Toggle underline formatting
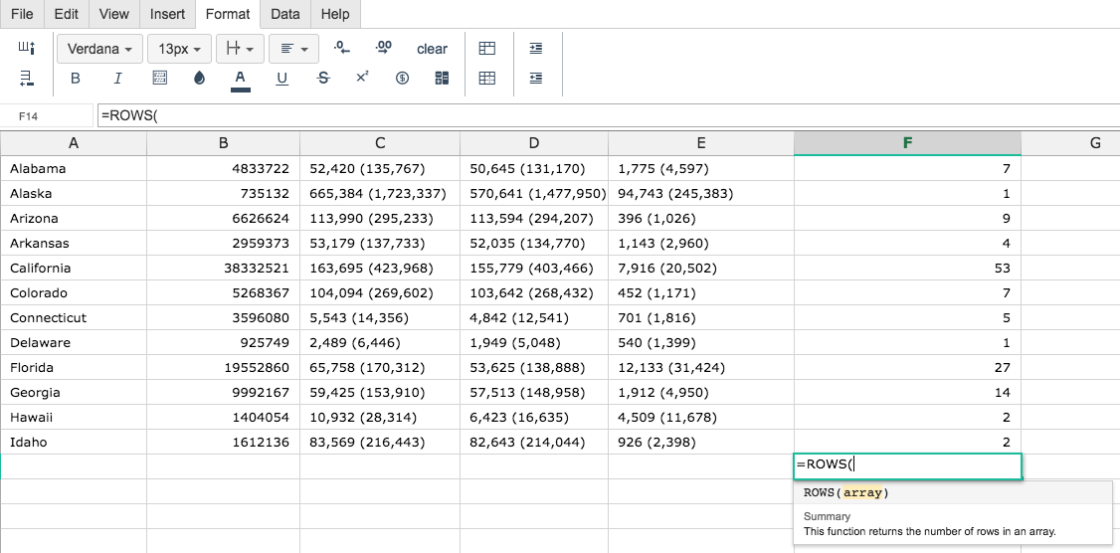 282,79
